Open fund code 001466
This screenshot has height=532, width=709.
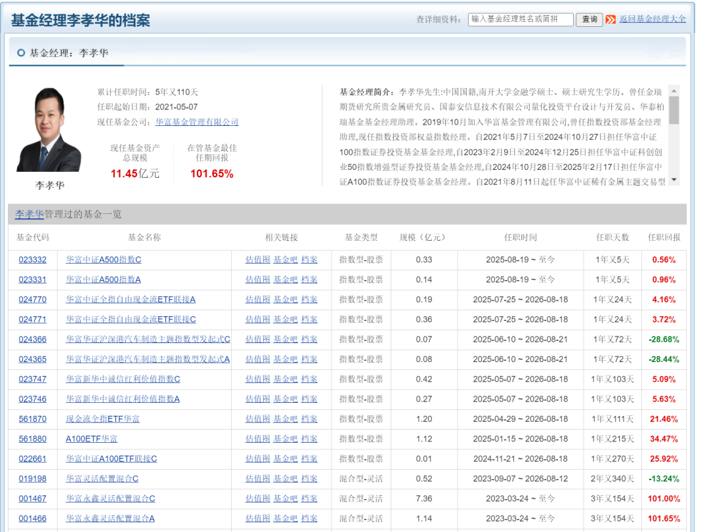point(33,518)
